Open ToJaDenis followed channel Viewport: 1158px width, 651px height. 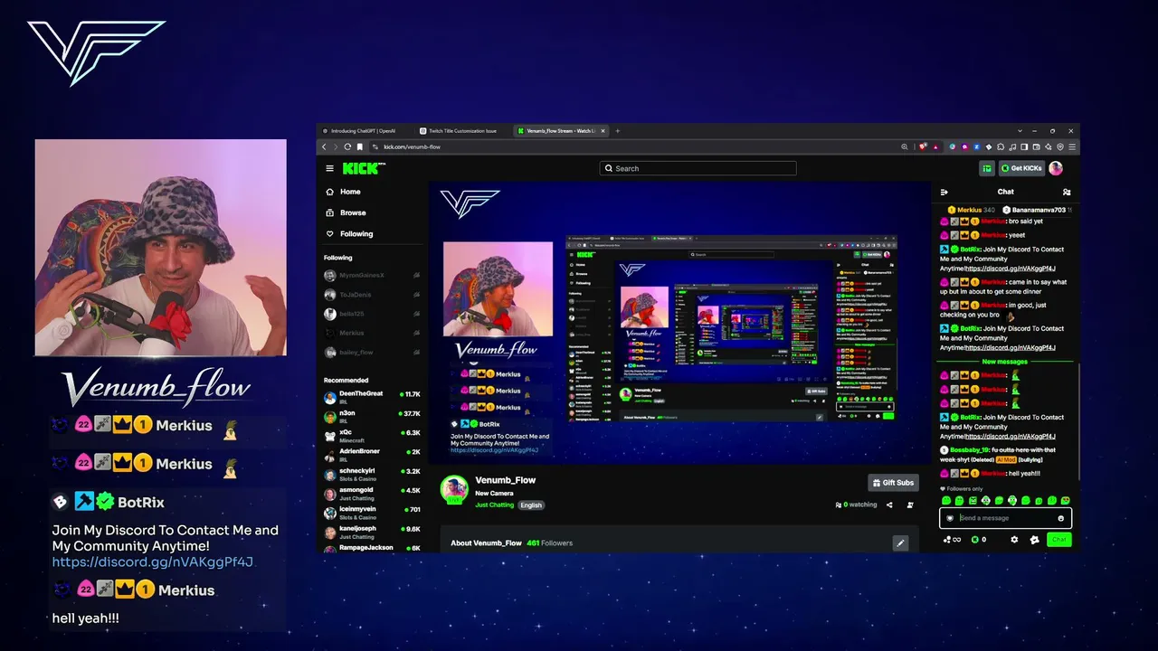coord(373,295)
